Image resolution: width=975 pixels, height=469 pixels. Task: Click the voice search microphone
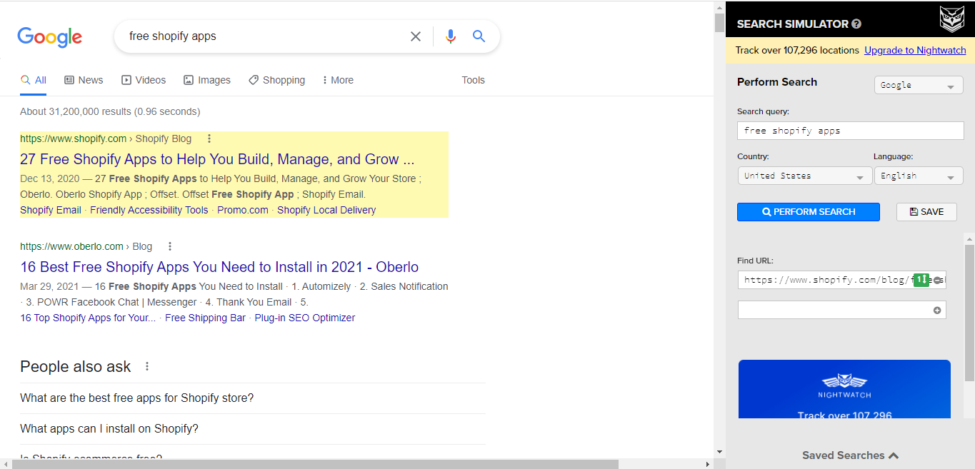pyautogui.click(x=450, y=36)
